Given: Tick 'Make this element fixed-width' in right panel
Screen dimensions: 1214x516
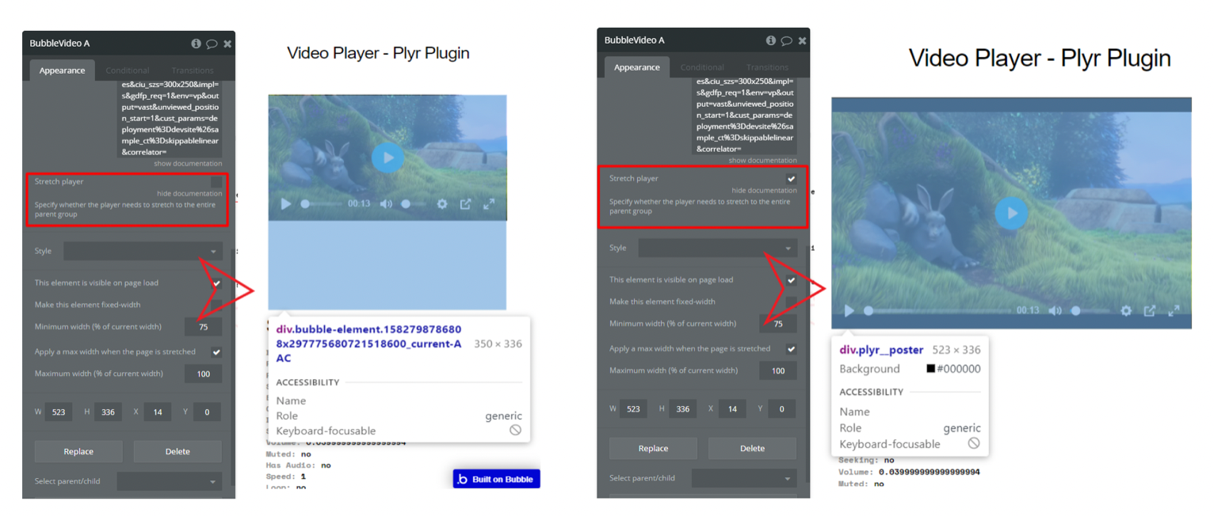Looking at the screenshot, I should coord(791,302).
